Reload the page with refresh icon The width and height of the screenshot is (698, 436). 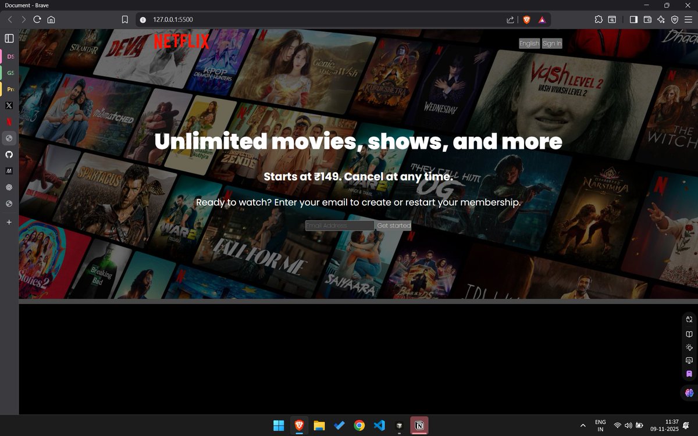pos(37,19)
